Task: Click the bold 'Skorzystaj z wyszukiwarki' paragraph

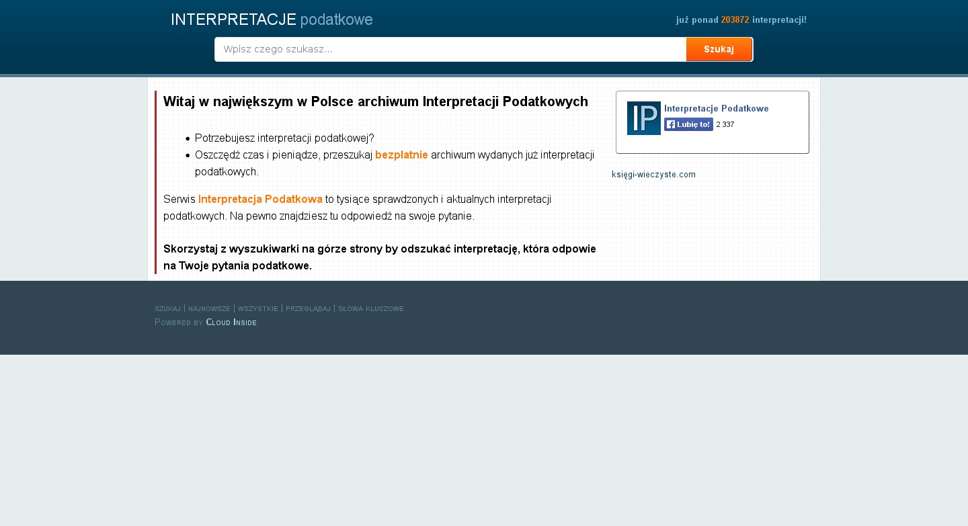Action: point(379,257)
